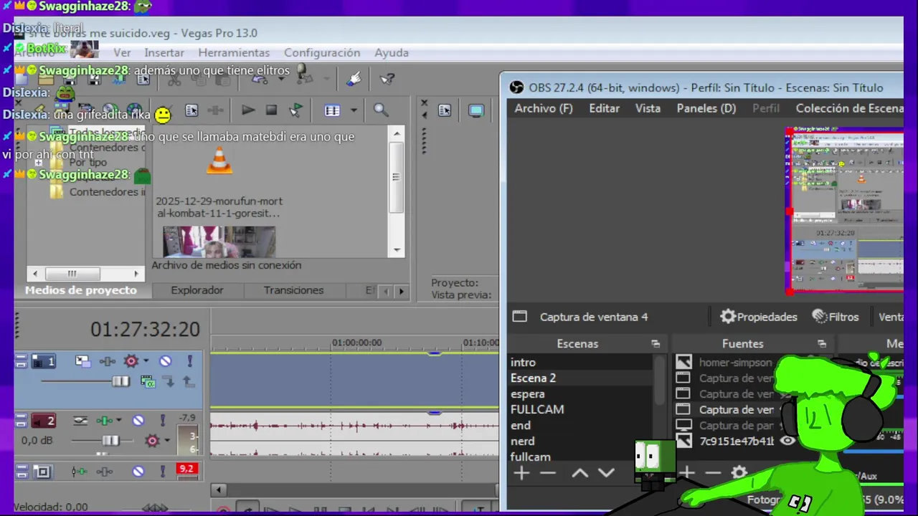The image size is (918, 516).
Task: Open the Herramientas menu in Vegas
Action: pos(234,52)
